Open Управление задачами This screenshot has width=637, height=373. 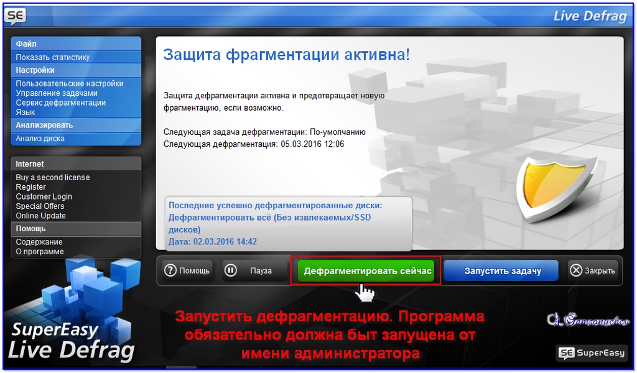point(57,93)
